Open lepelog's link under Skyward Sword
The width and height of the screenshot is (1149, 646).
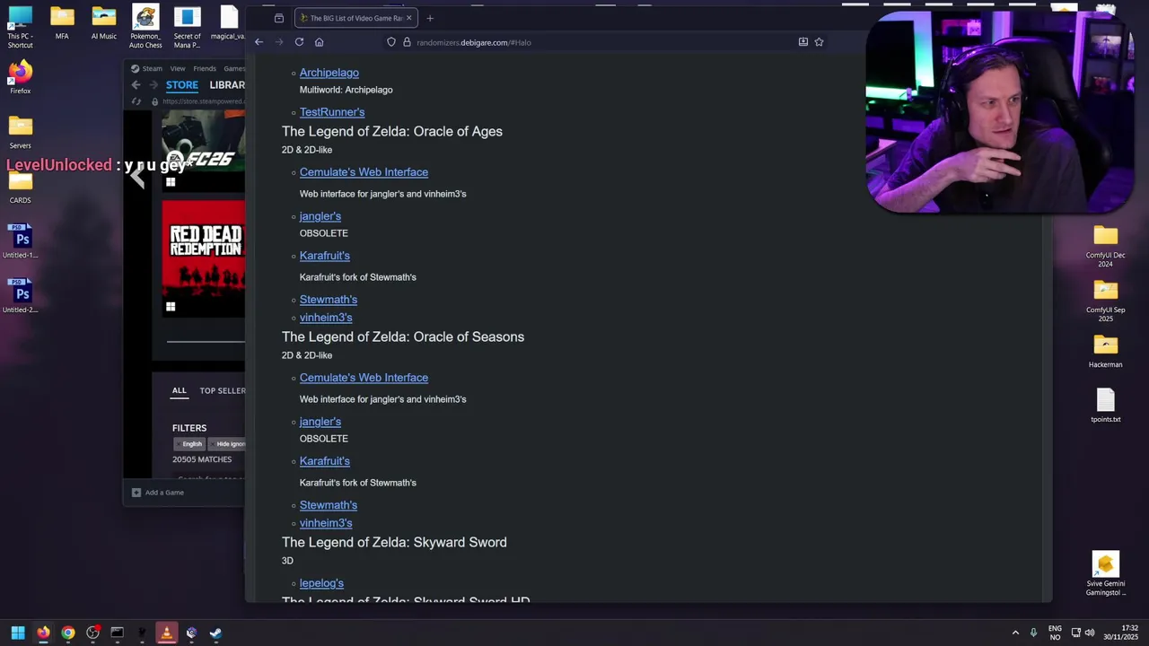click(x=321, y=583)
